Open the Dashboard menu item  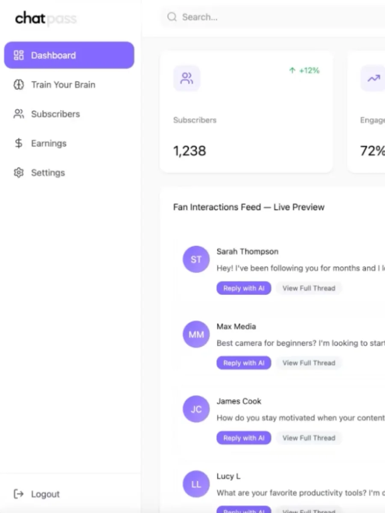click(x=69, y=55)
